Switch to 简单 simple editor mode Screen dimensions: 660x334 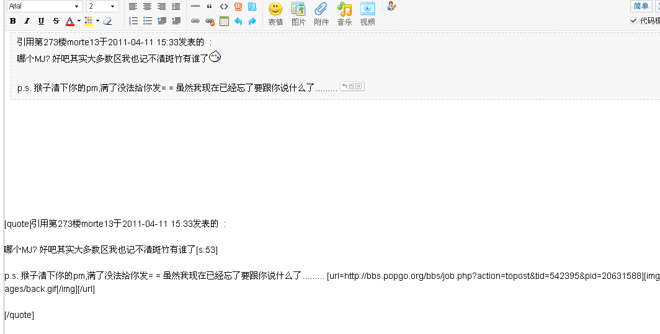coord(641,6)
